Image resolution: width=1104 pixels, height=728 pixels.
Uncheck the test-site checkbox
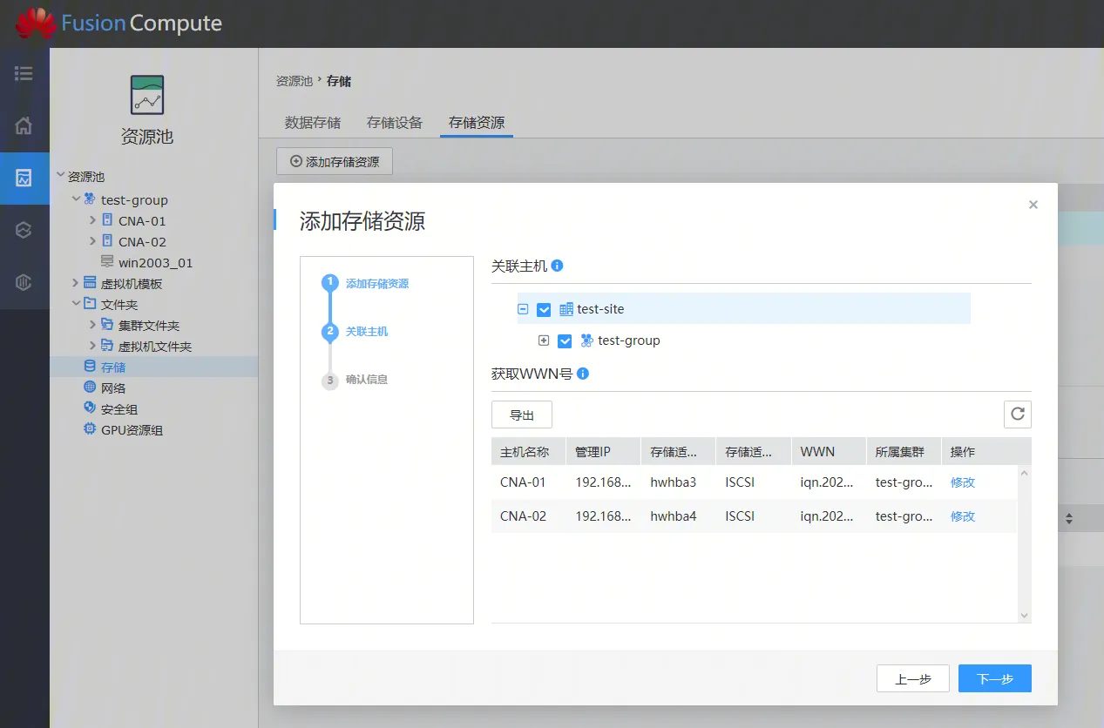tap(544, 309)
